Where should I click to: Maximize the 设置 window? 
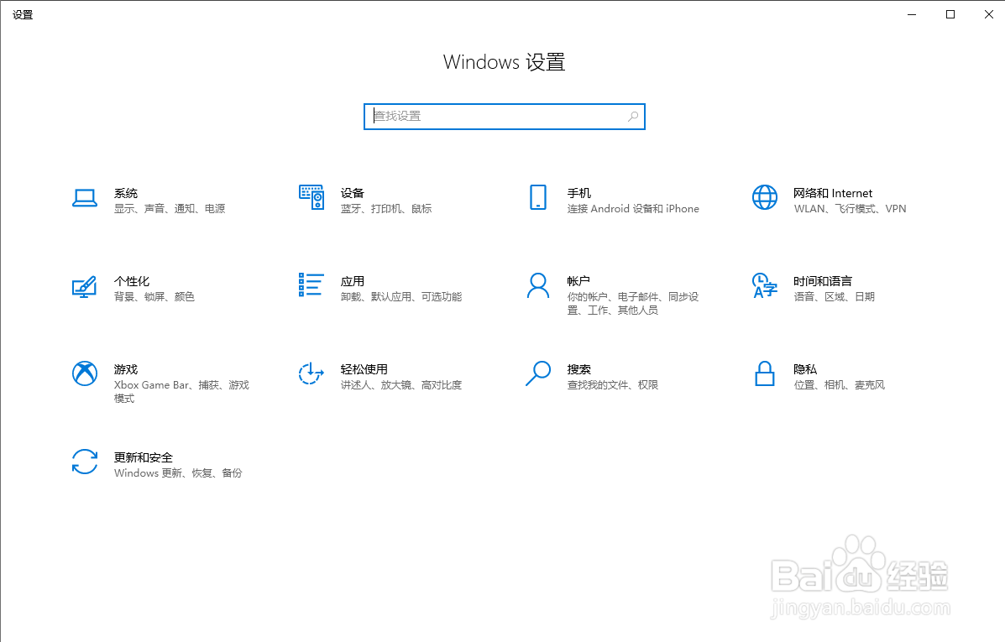click(x=950, y=14)
